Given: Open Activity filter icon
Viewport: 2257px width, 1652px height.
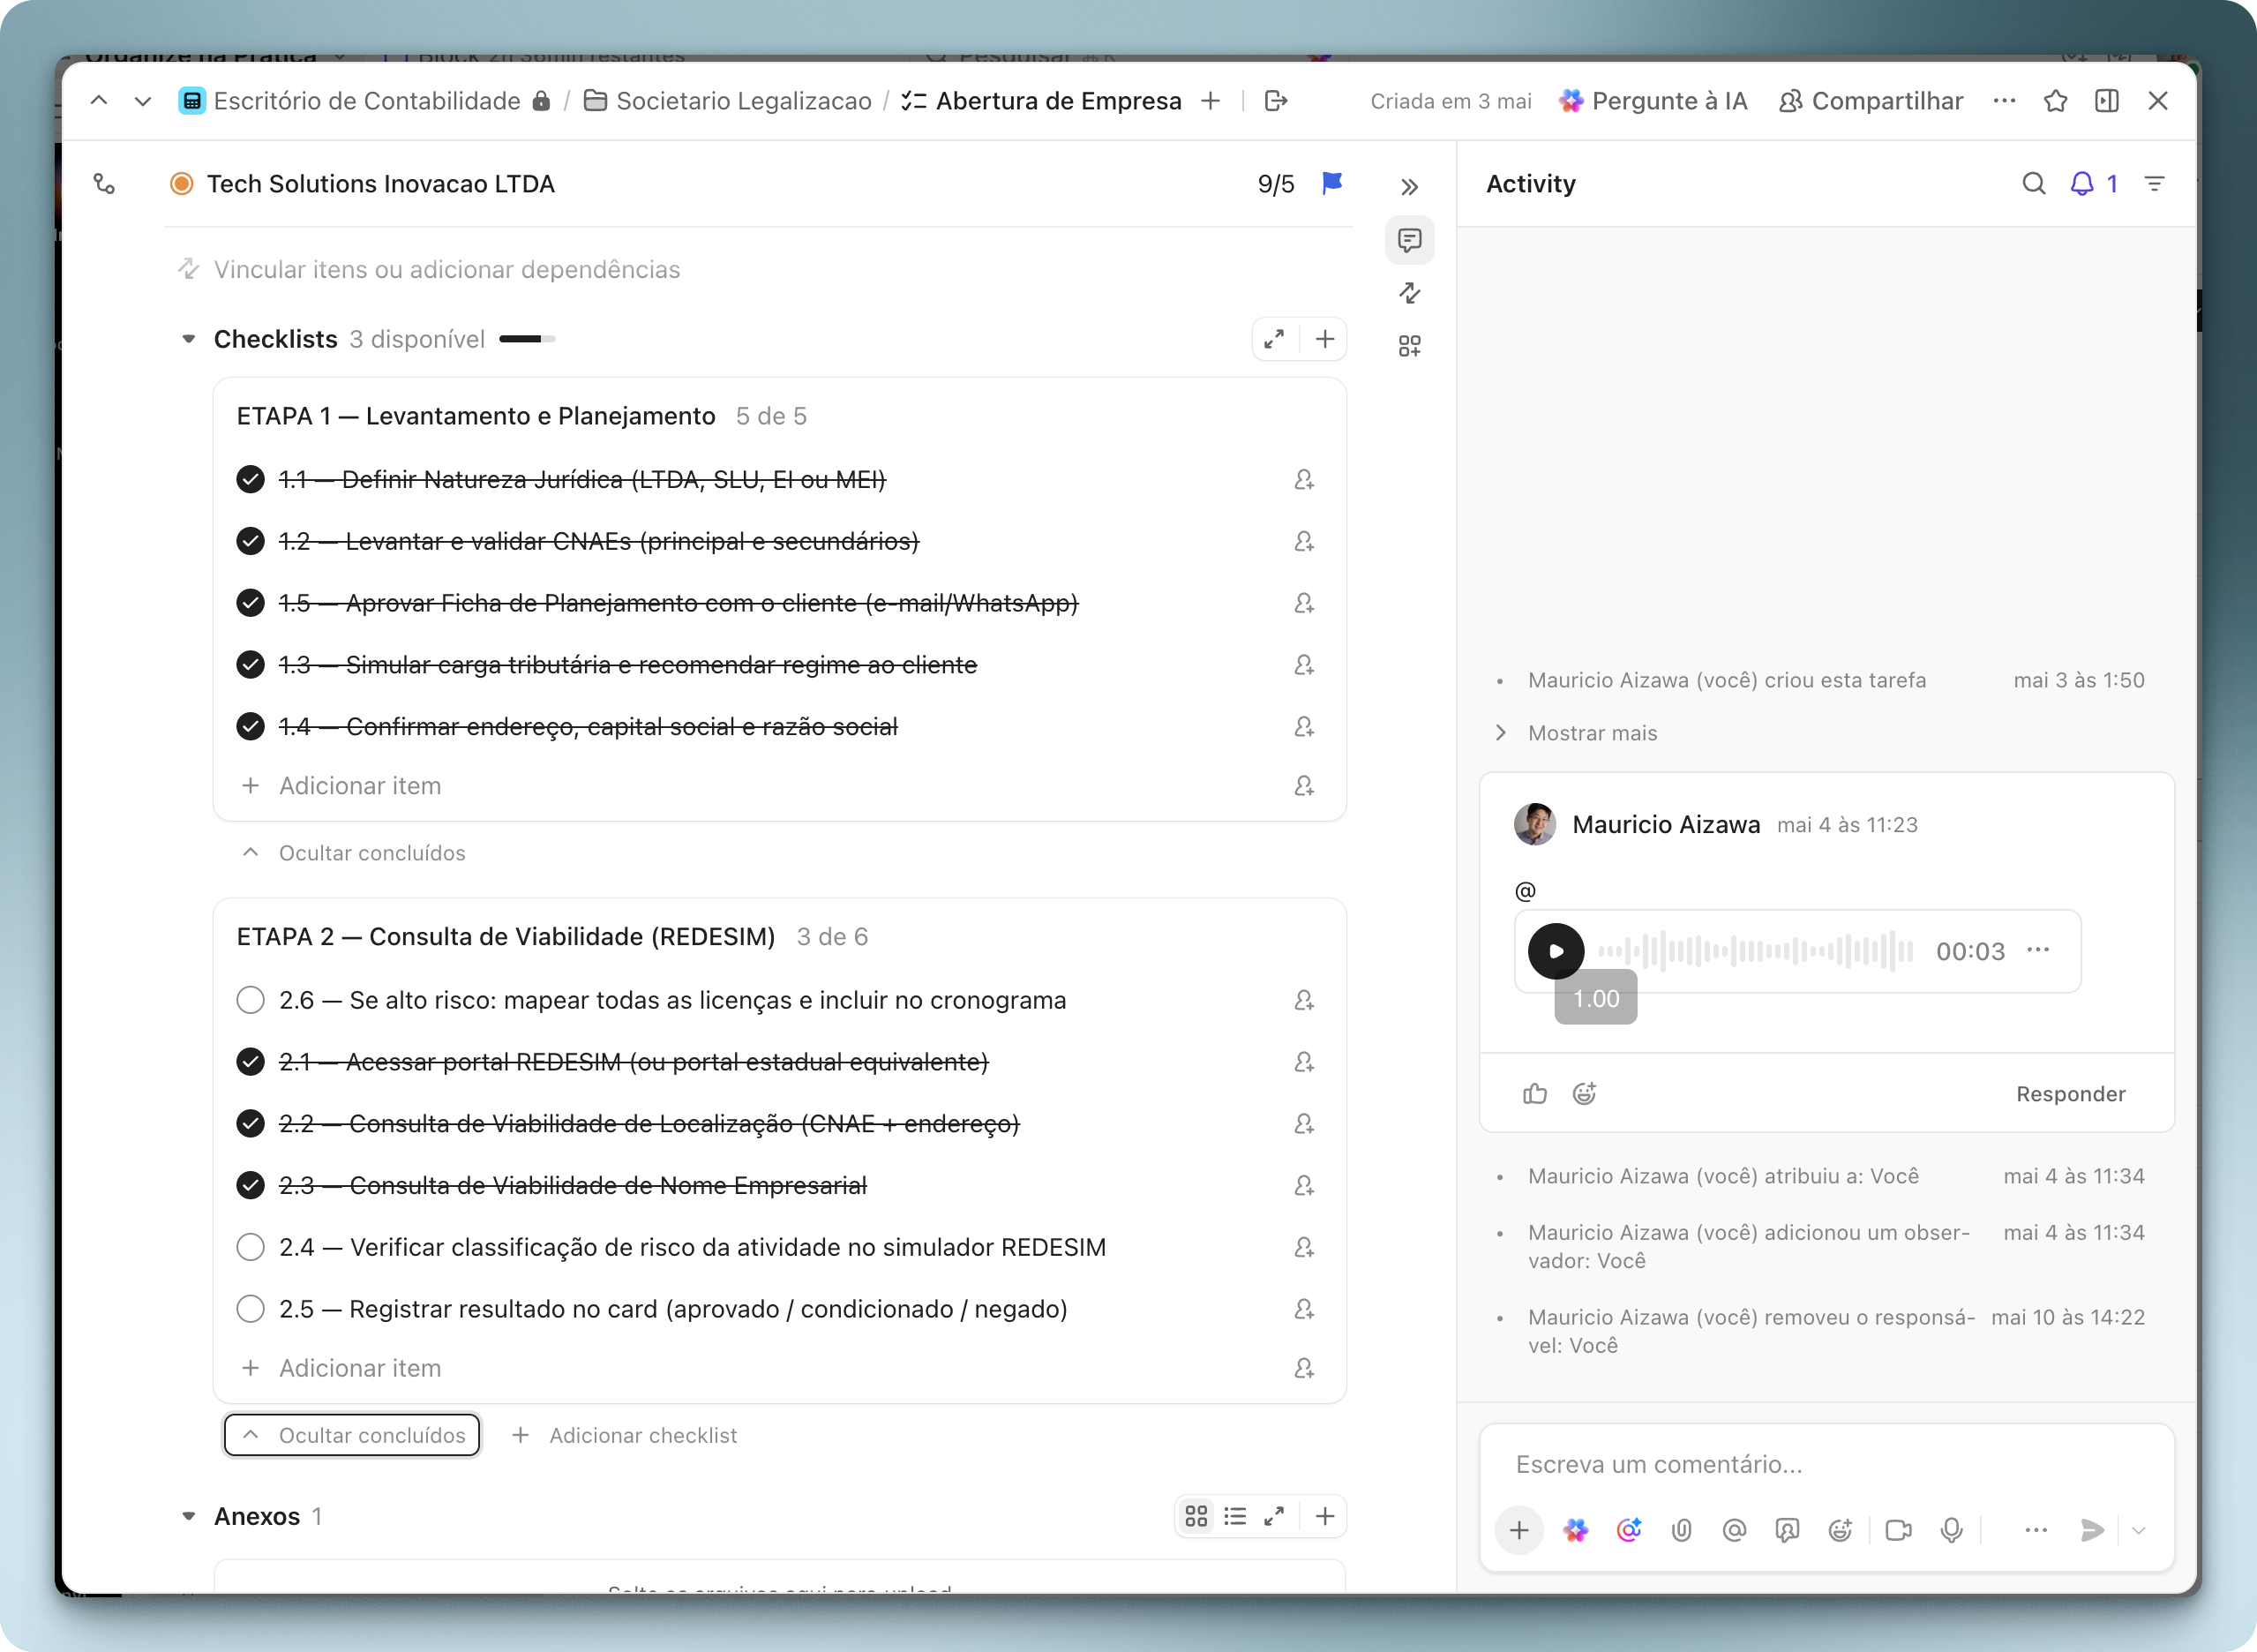Looking at the screenshot, I should 2155,184.
